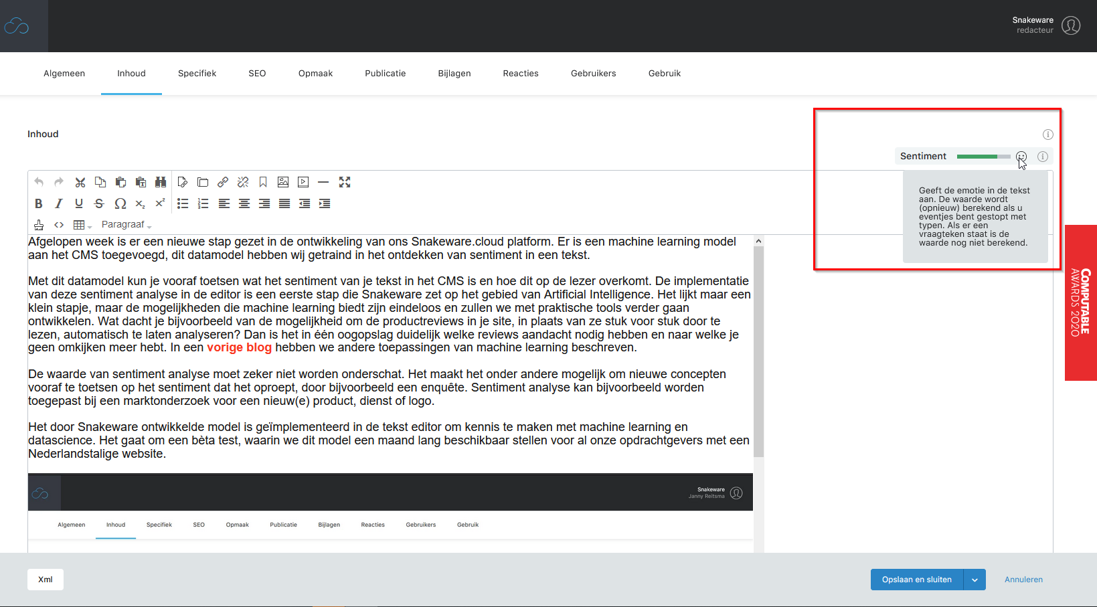Viewport: 1097px width, 607px height.
Task: Click the Sentiment progress bar
Action: (984, 157)
